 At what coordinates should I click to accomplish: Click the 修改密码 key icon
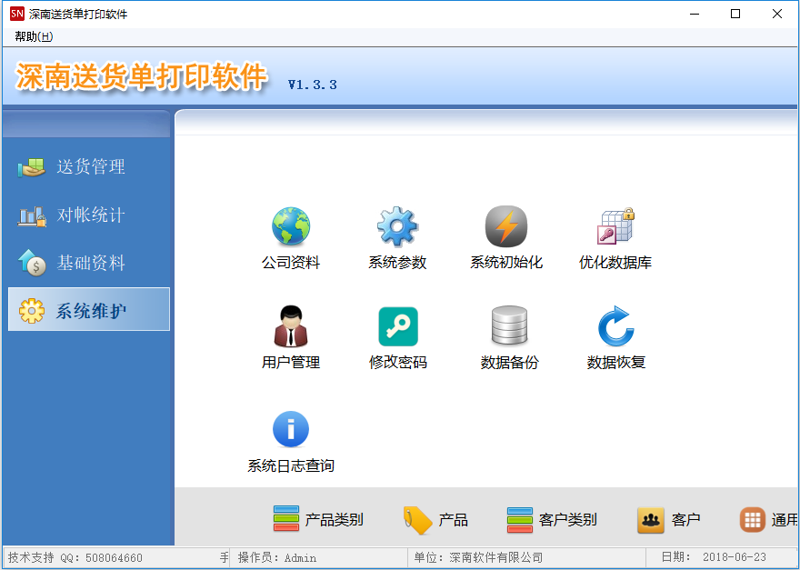pos(397,327)
